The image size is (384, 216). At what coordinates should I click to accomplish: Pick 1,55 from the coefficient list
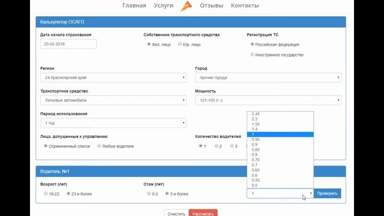(x=280, y=124)
